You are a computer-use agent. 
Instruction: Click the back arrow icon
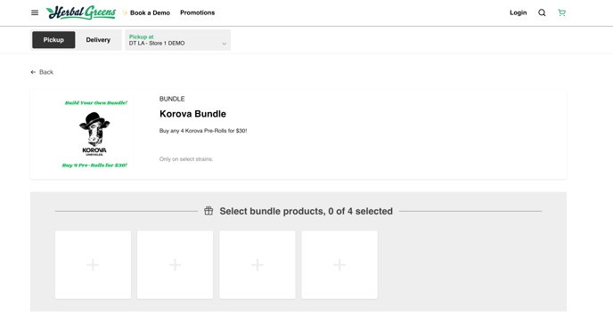pos(33,72)
